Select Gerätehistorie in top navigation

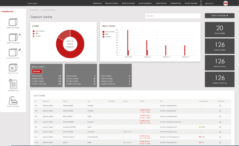coord(176,3)
